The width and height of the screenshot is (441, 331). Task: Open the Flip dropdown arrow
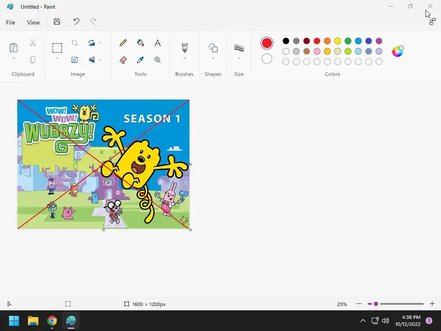tap(100, 59)
